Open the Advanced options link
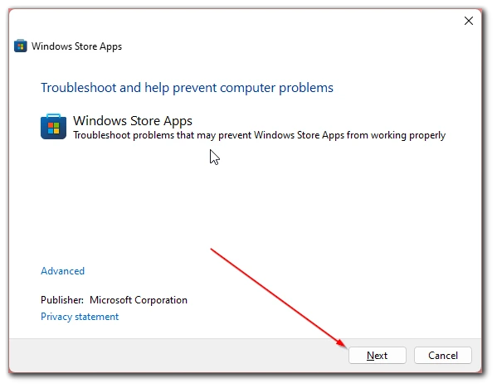The image size is (497, 388). click(63, 271)
